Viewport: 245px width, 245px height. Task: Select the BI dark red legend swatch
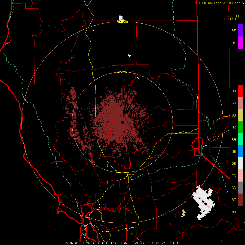[240, 200]
